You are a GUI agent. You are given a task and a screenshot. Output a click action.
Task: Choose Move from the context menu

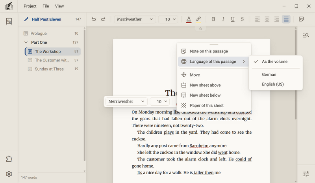[x=214, y=75]
